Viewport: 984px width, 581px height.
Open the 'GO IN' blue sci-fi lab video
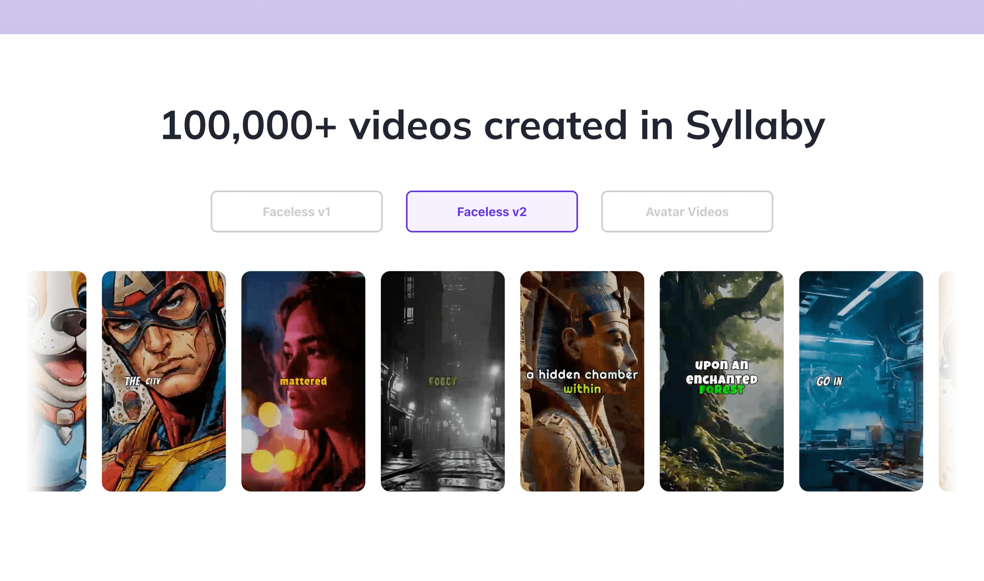(861, 381)
